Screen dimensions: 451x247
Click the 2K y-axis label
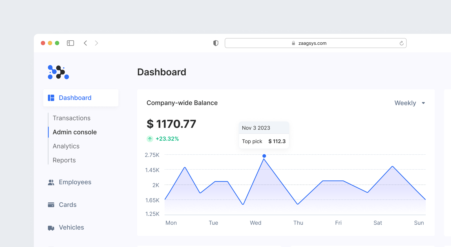click(156, 185)
